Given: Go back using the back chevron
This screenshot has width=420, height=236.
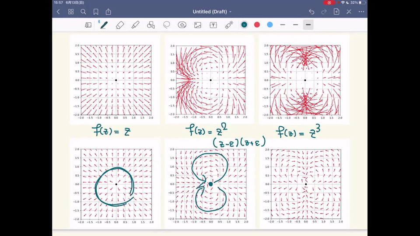Looking at the screenshot, I should pyautogui.click(x=58, y=12).
